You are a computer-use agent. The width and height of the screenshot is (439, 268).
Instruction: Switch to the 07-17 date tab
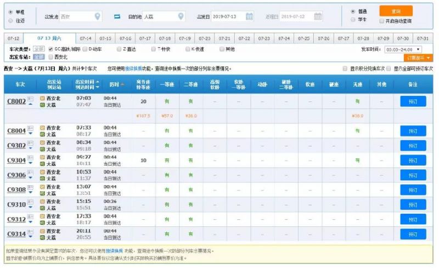[145, 38]
